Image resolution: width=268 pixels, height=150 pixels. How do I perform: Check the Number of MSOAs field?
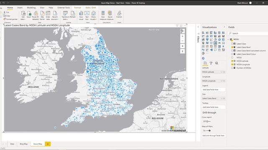[232, 68]
